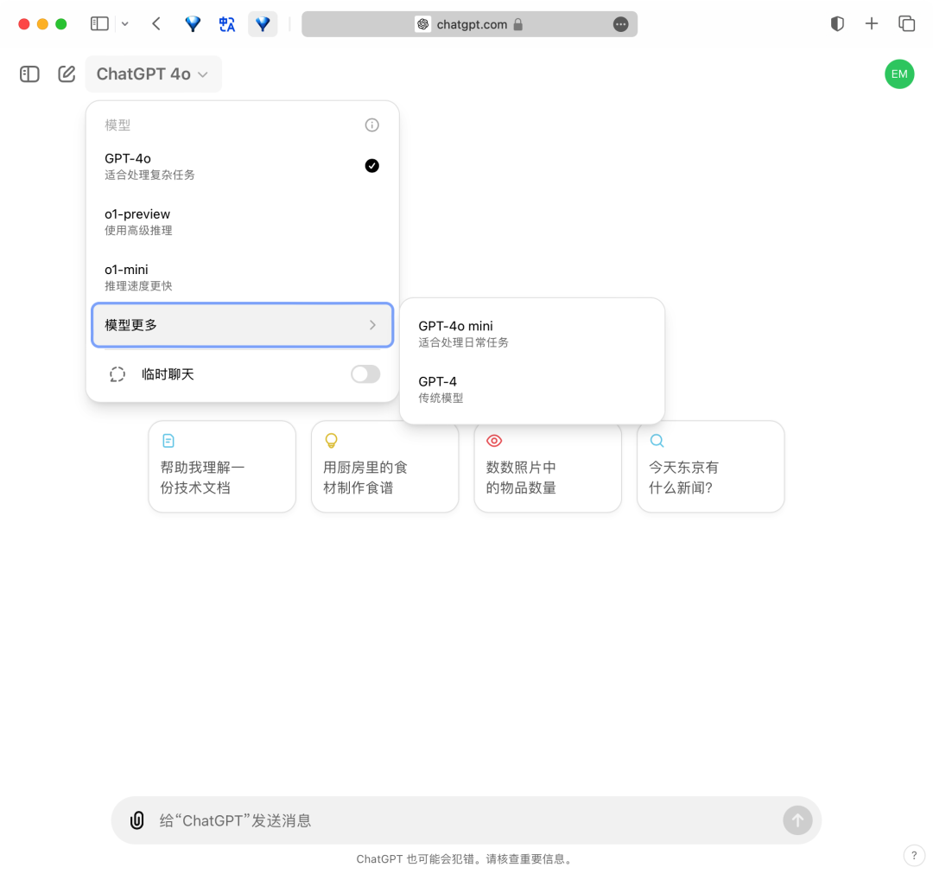Expand the 模型更多 submenu
Screen dimensions: 933x874
[242, 325]
